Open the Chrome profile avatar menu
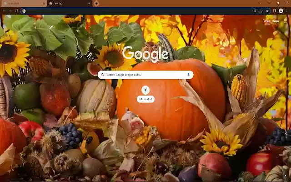Viewport: 291px width, 182px height. click(x=281, y=11)
